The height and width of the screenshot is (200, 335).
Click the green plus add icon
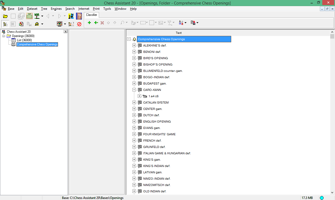[89, 23]
